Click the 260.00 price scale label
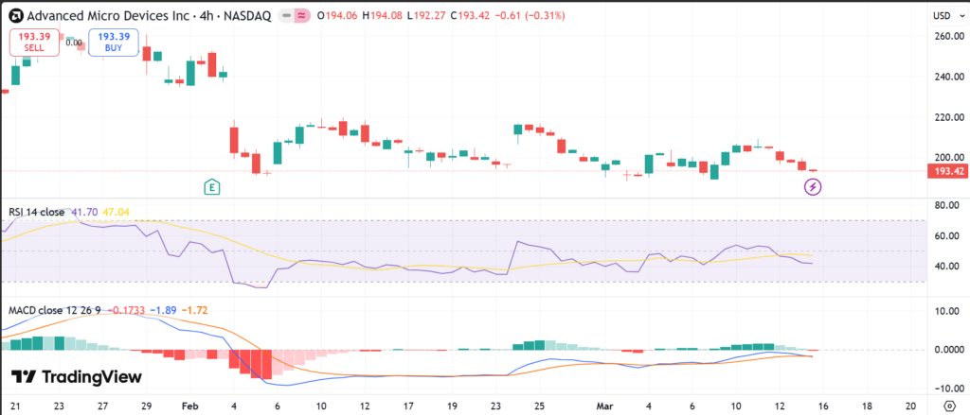The image size is (970, 415). [946, 36]
